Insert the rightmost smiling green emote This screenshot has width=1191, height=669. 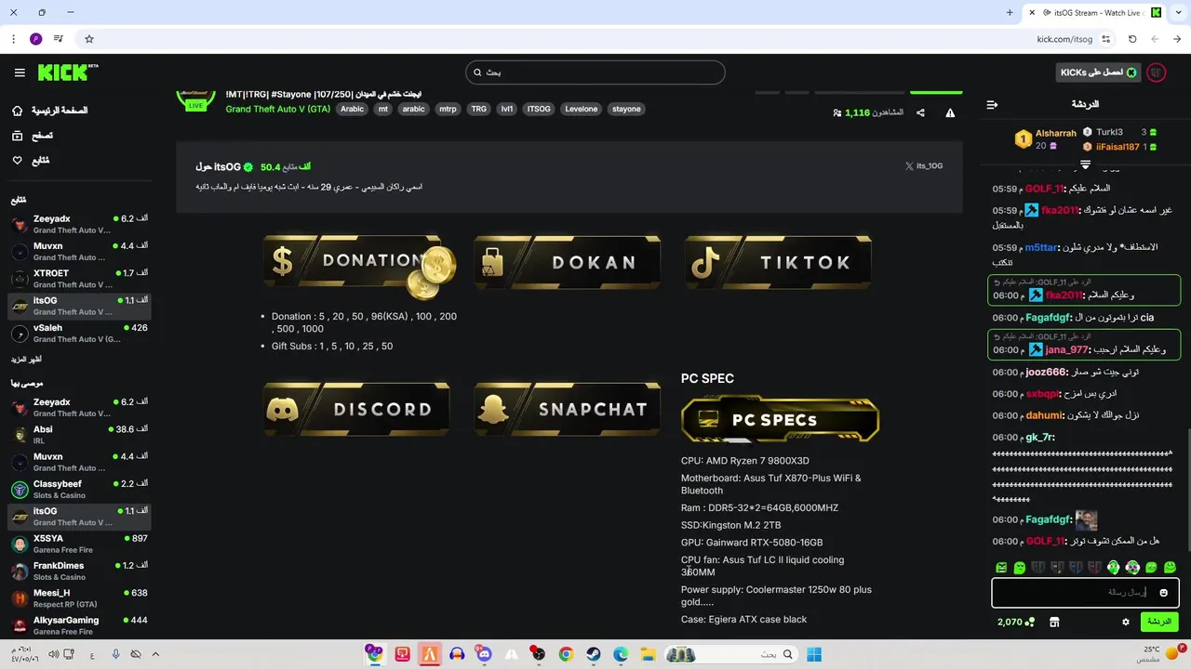1170,567
